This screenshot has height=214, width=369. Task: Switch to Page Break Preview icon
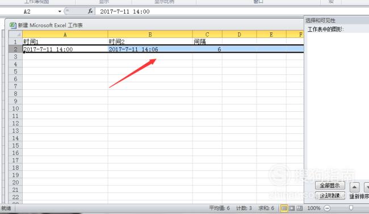(299, 208)
